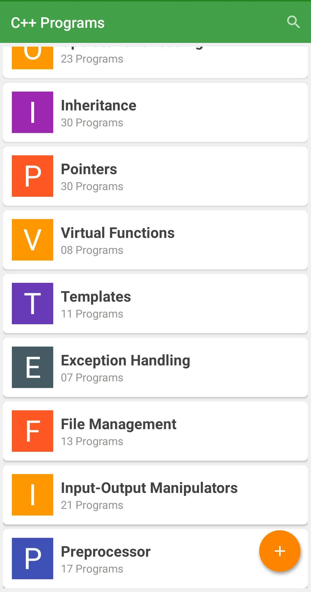Open the Inheritance category
Image resolution: width=311 pixels, height=592 pixels.
(155, 112)
